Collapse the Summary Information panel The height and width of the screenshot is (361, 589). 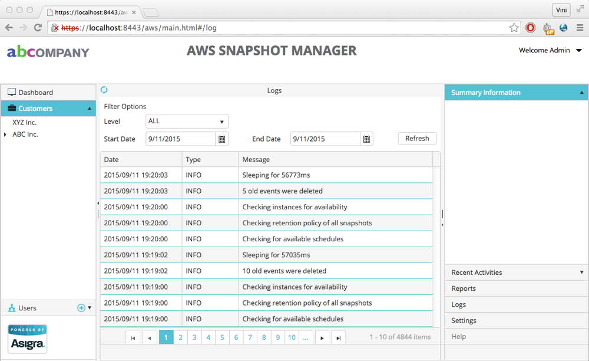(582, 92)
